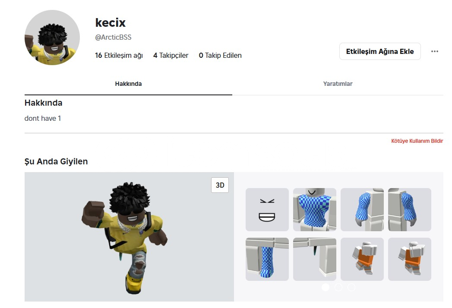The height and width of the screenshot is (308, 452).
Task: Open the blue checkered torso item
Action: click(x=314, y=210)
